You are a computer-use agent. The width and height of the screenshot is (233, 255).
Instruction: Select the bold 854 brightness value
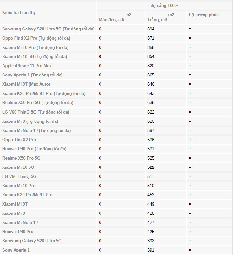[151, 56]
